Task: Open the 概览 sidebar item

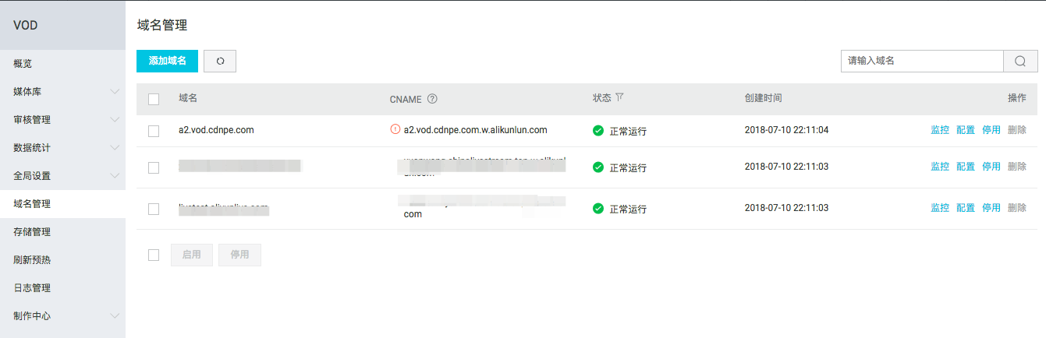Action: pyautogui.click(x=62, y=64)
